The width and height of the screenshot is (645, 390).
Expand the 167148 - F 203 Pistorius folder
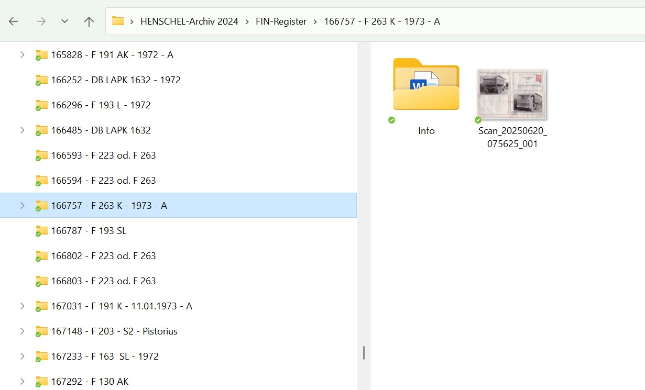(x=22, y=331)
